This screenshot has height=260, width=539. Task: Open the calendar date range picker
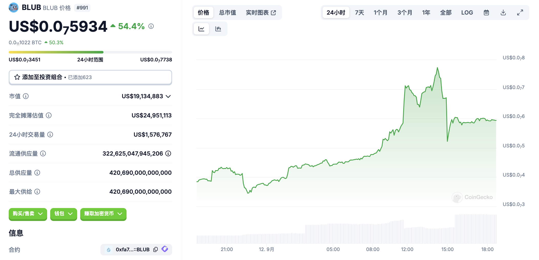[x=486, y=13]
